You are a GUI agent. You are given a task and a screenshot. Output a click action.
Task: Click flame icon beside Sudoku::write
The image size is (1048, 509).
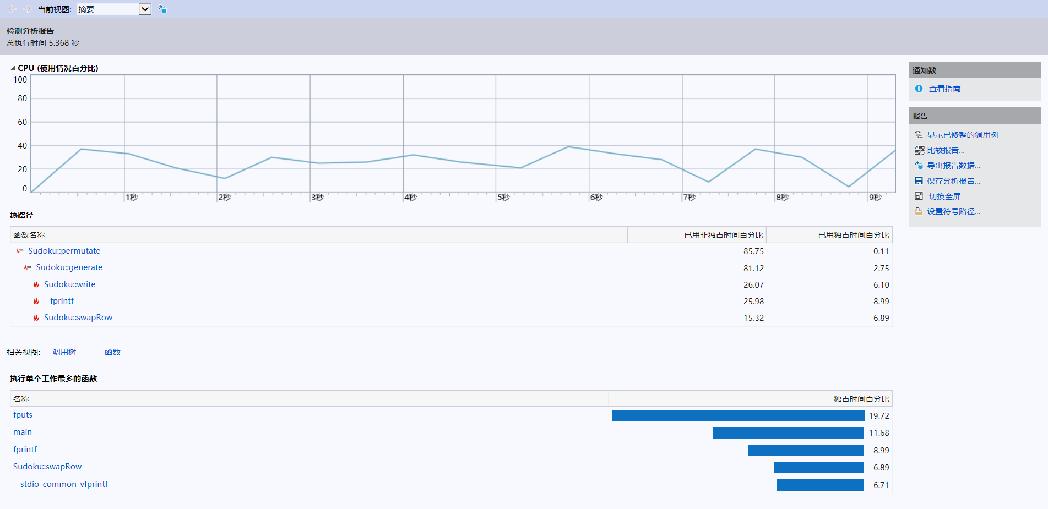[x=36, y=284]
